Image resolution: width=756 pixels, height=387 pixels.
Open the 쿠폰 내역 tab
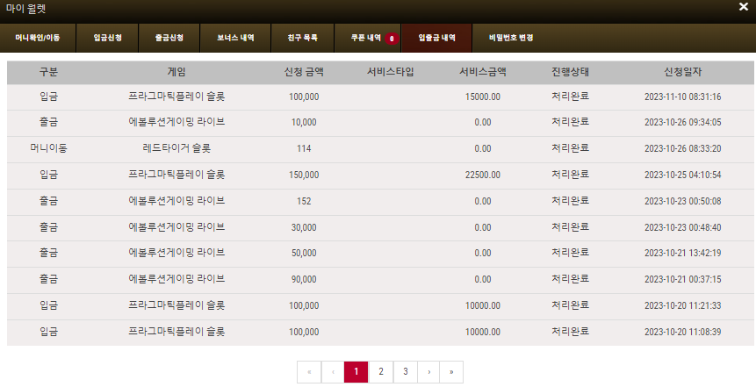(x=368, y=38)
